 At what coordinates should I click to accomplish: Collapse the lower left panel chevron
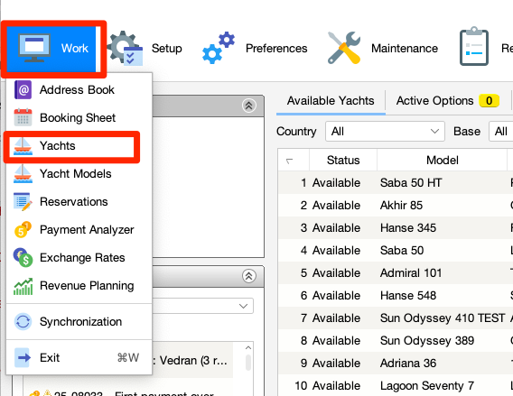coord(249,276)
